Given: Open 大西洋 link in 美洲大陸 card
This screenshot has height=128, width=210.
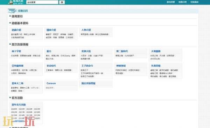Looking at the screenshot, I should pos(83,55).
